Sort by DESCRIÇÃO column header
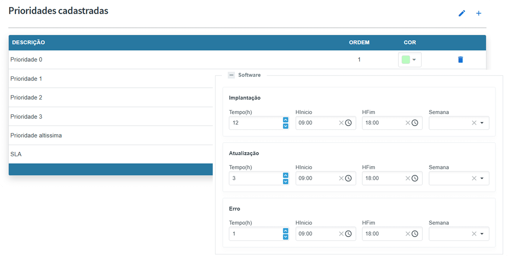Image resolution: width=508 pixels, height=256 pixels. pos(28,43)
